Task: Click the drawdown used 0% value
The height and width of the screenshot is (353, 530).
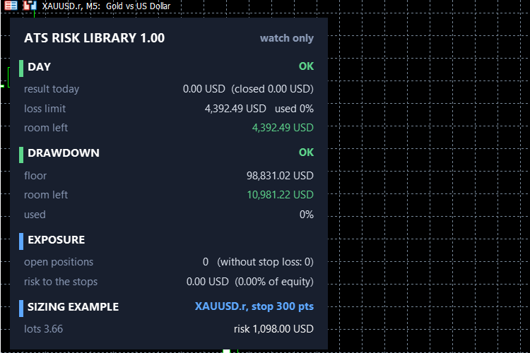Action: click(x=307, y=215)
